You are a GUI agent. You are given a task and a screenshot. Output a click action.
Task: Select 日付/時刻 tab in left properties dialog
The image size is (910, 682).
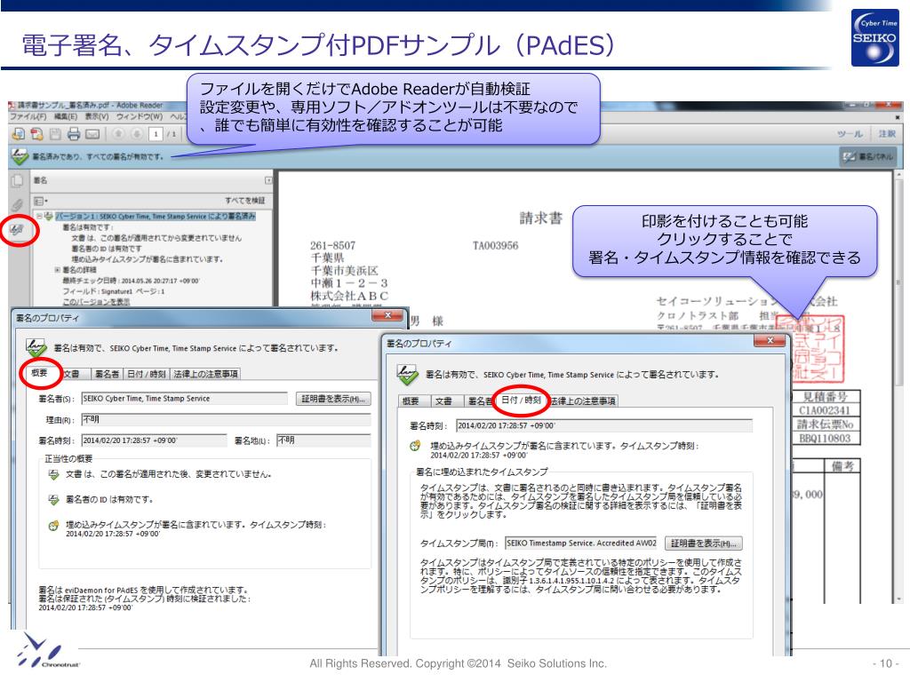146,374
